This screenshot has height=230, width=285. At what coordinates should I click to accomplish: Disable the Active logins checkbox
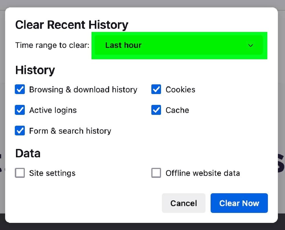pos(20,110)
